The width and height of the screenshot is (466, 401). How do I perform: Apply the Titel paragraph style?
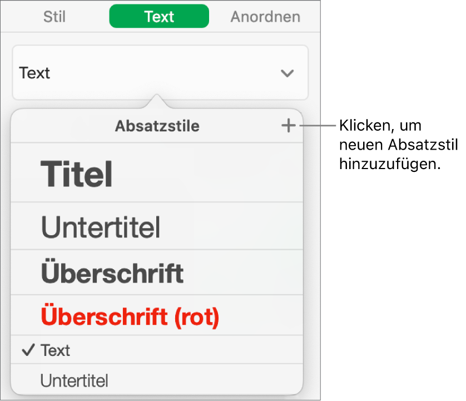77,174
